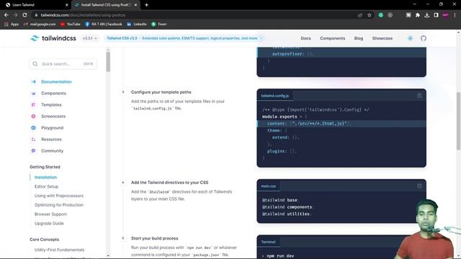
Task: Open the Apps bookmark shortcut
Action: pyautogui.click(x=12, y=24)
